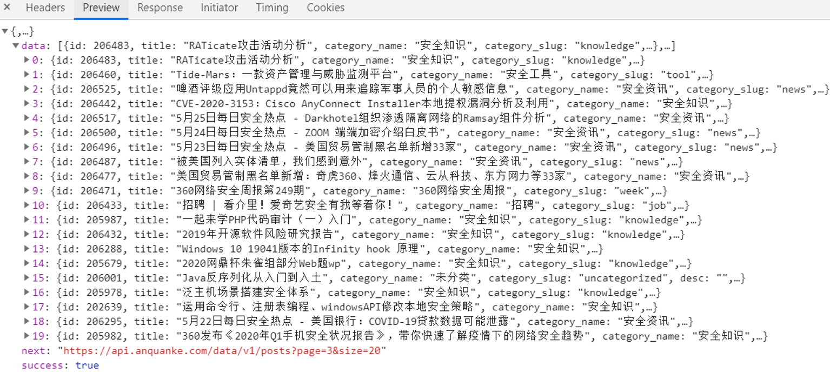This screenshot has width=830, height=372.
Task: Expand item 11 PHP entry
Action: 26,220
